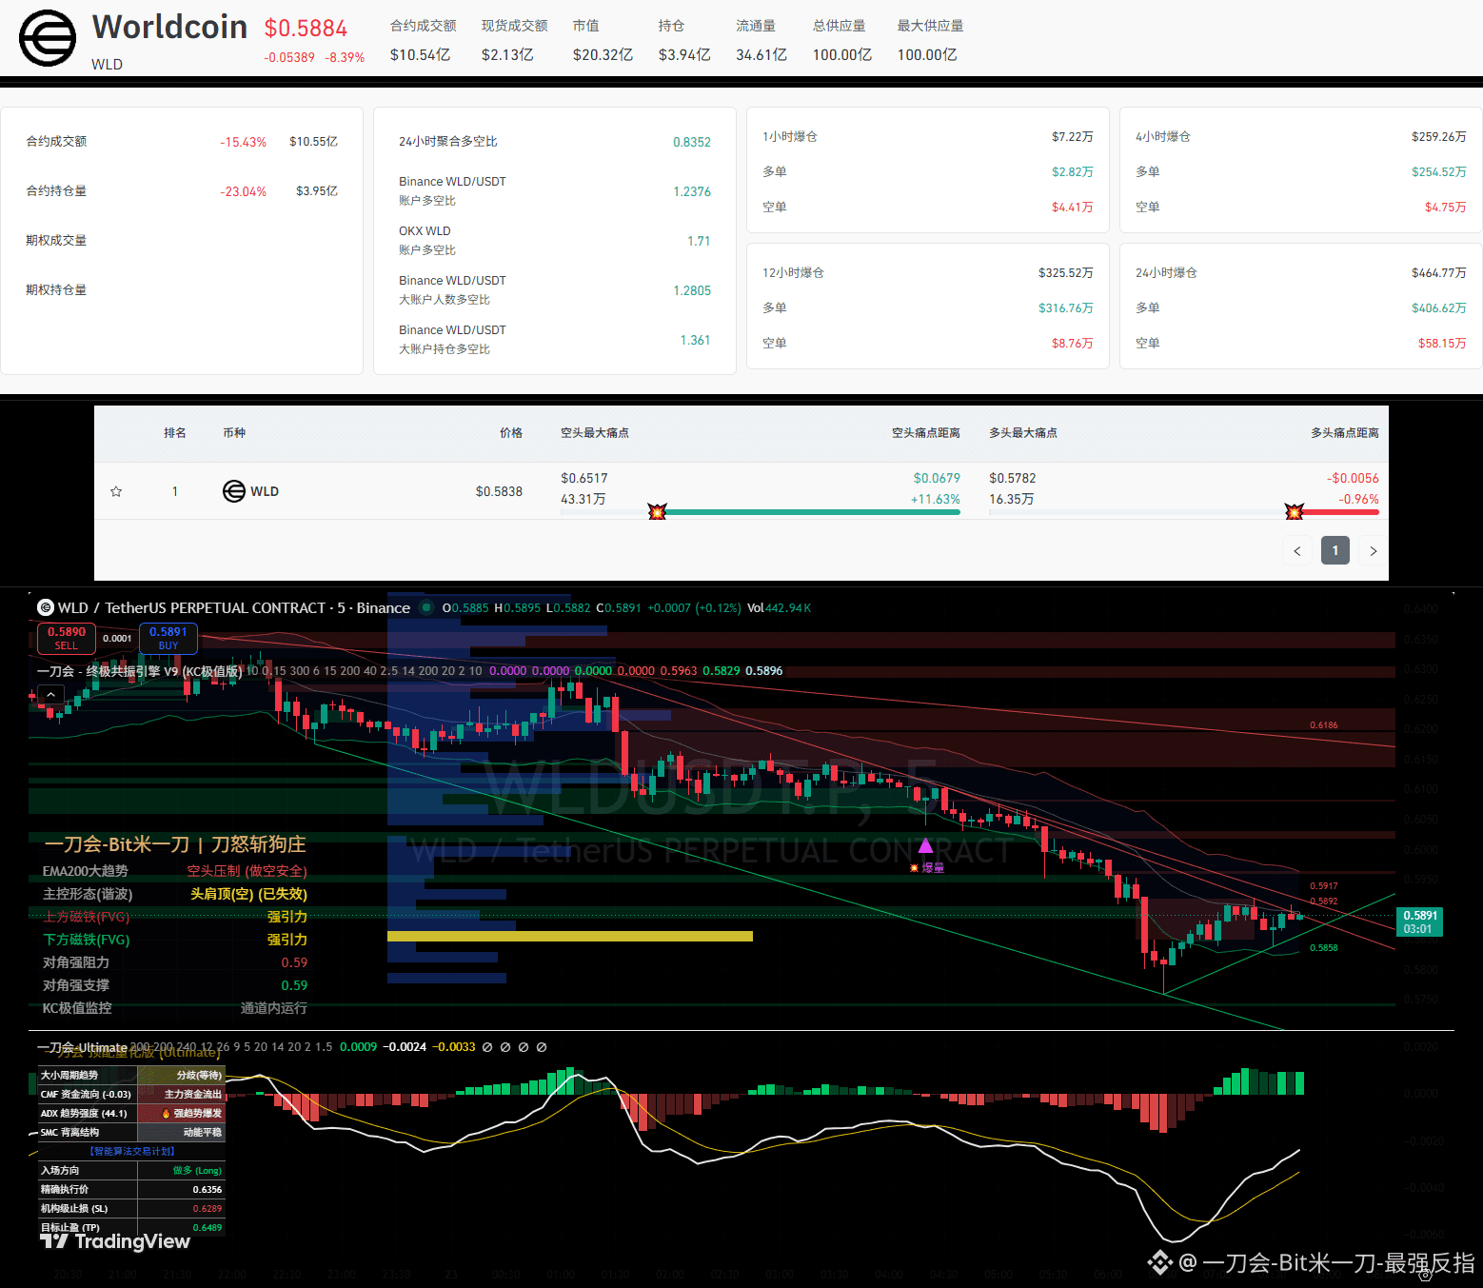The width and height of the screenshot is (1483, 1288).
Task: Click the OKX WLD 账户多空比 value 1.71
Action: click(x=700, y=241)
